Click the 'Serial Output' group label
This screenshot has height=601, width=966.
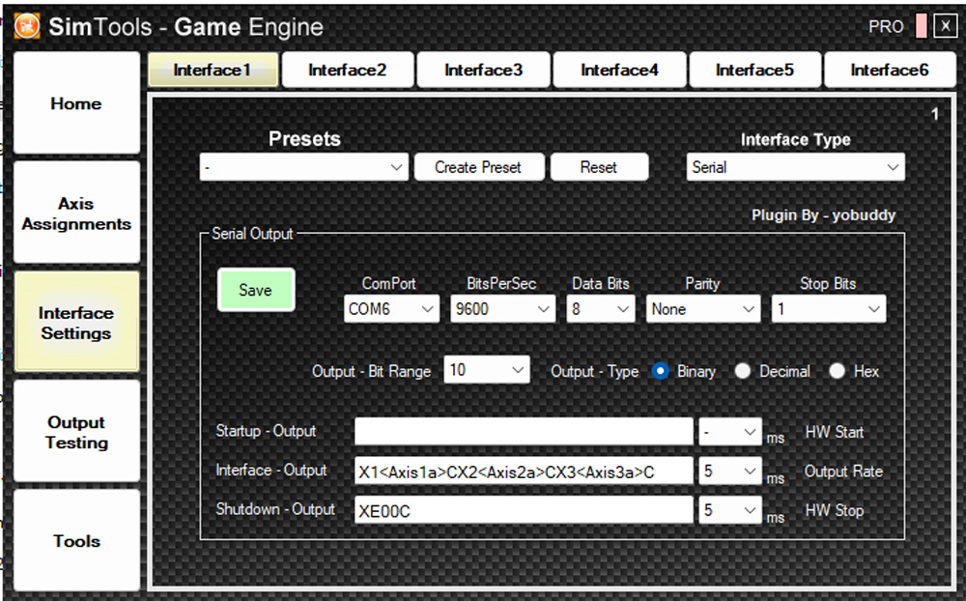(x=252, y=234)
